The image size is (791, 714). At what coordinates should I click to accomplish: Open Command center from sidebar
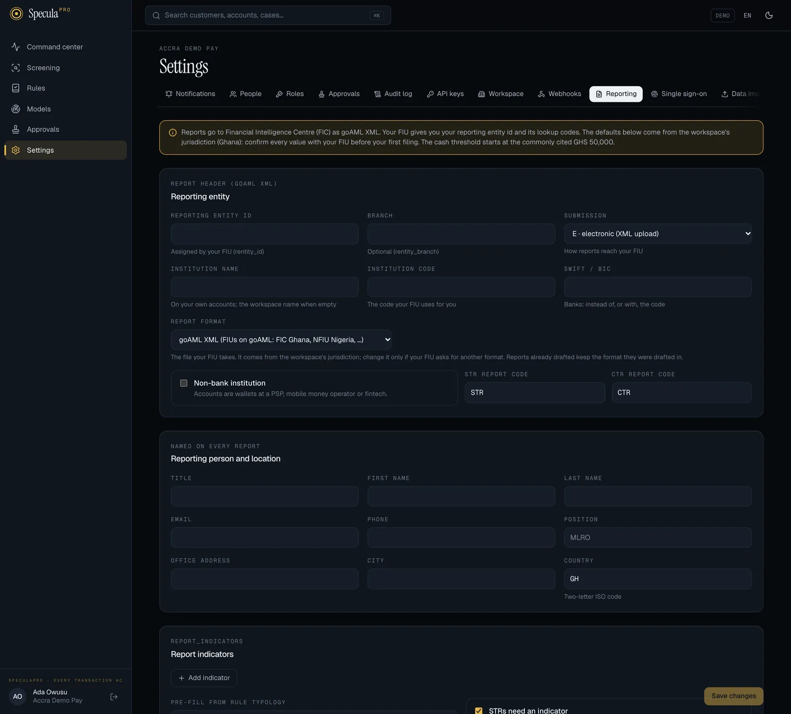65,47
